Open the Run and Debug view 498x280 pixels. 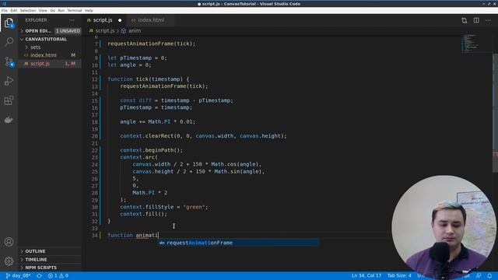pos(9,81)
